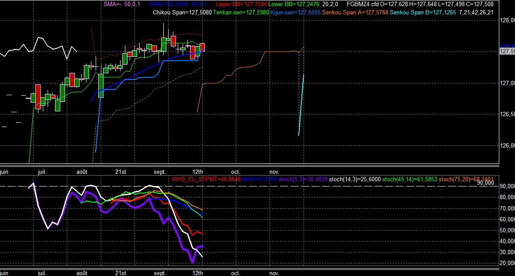Viewport: 515px width, 276px height.
Task: Click the 127,00 price axis label
Action: [507, 83]
